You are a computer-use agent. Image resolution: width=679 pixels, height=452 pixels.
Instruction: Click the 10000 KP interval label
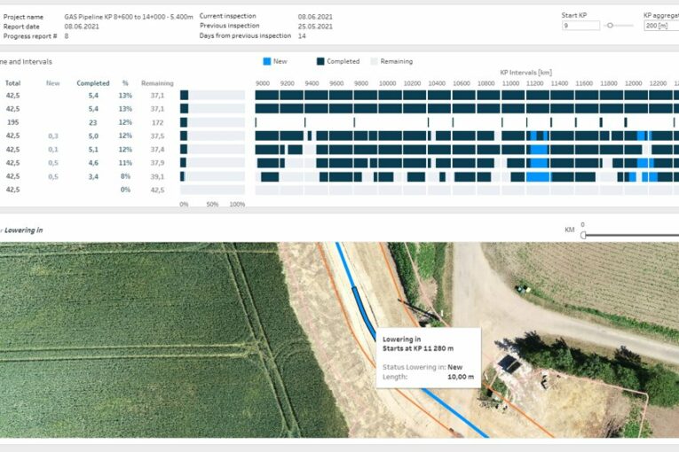[x=387, y=83]
